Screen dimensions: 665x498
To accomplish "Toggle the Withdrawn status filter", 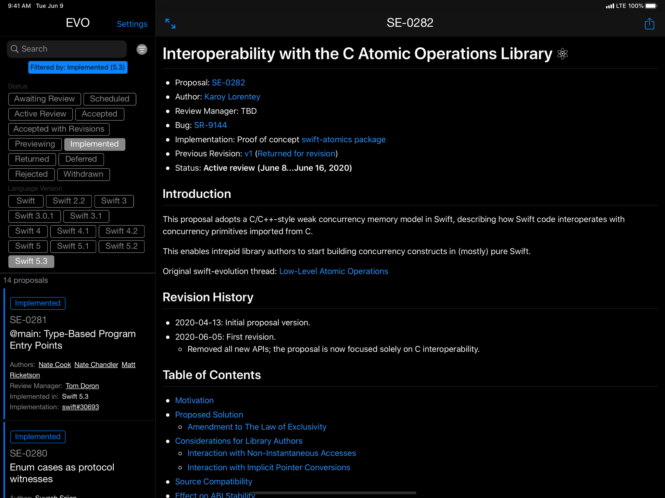I will [83, 174].
